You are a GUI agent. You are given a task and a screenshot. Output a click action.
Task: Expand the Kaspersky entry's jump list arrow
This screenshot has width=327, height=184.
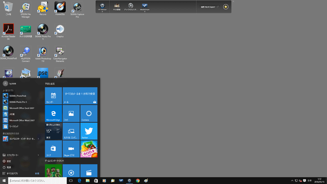38,139
